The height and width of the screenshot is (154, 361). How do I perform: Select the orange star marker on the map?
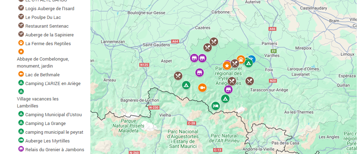click(227, 66)
